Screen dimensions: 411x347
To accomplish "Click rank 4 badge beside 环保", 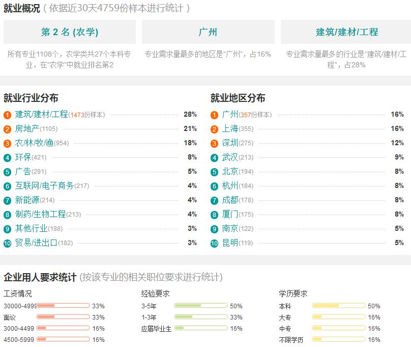I will pyautogui.click(x=7, y=158).
